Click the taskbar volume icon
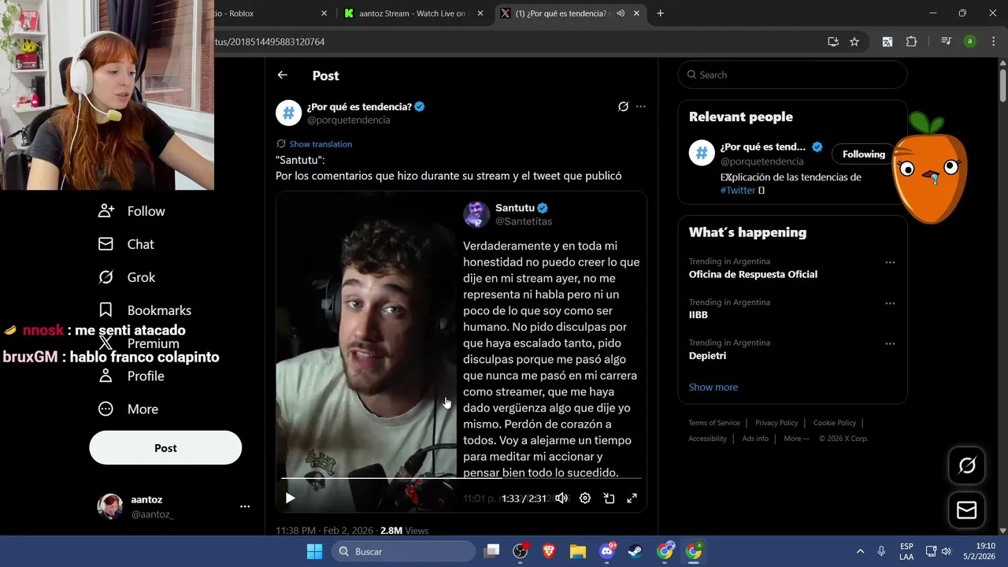1008x567 pixels. (x=946, y=551)
